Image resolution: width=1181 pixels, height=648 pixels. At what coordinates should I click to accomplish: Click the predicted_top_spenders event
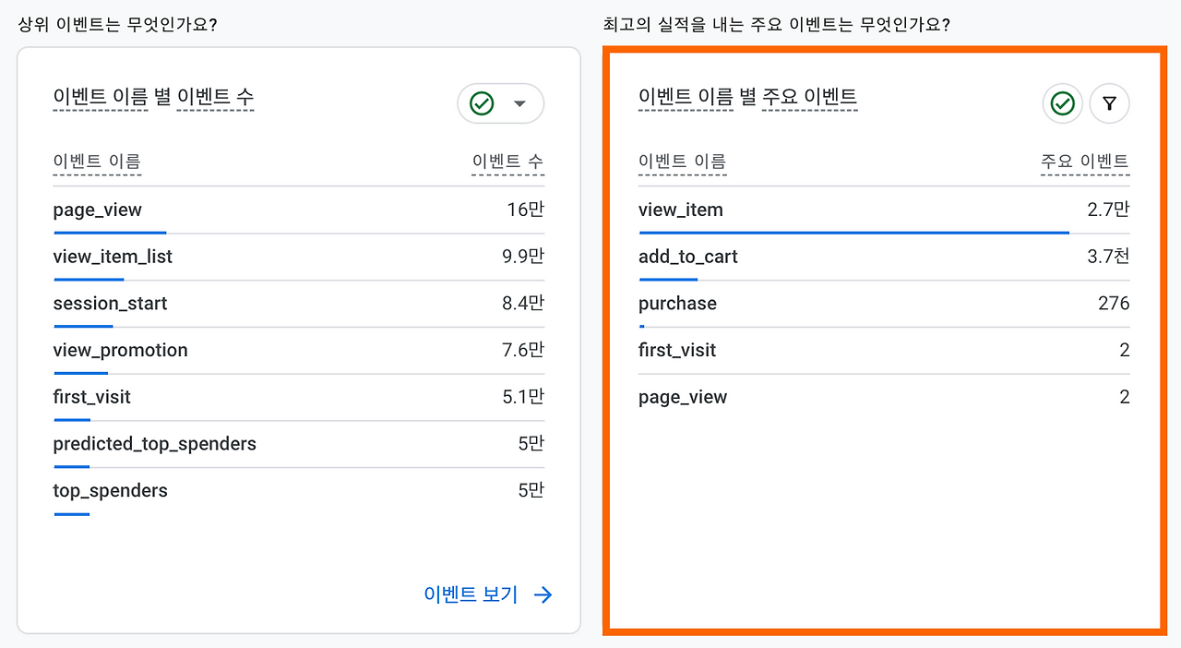154,444
